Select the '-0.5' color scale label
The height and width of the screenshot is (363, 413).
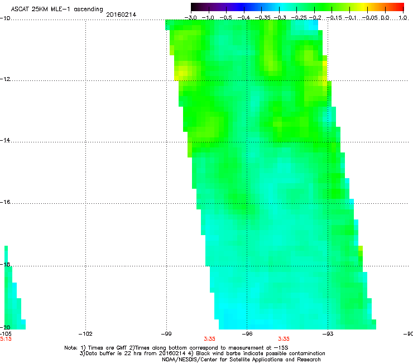click(225, 18)
